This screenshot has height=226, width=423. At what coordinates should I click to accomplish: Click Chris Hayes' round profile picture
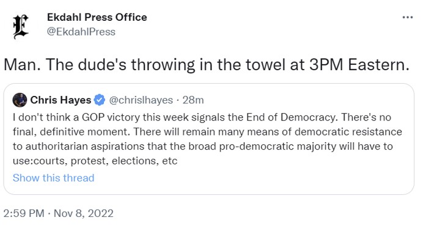pos(20,100)
